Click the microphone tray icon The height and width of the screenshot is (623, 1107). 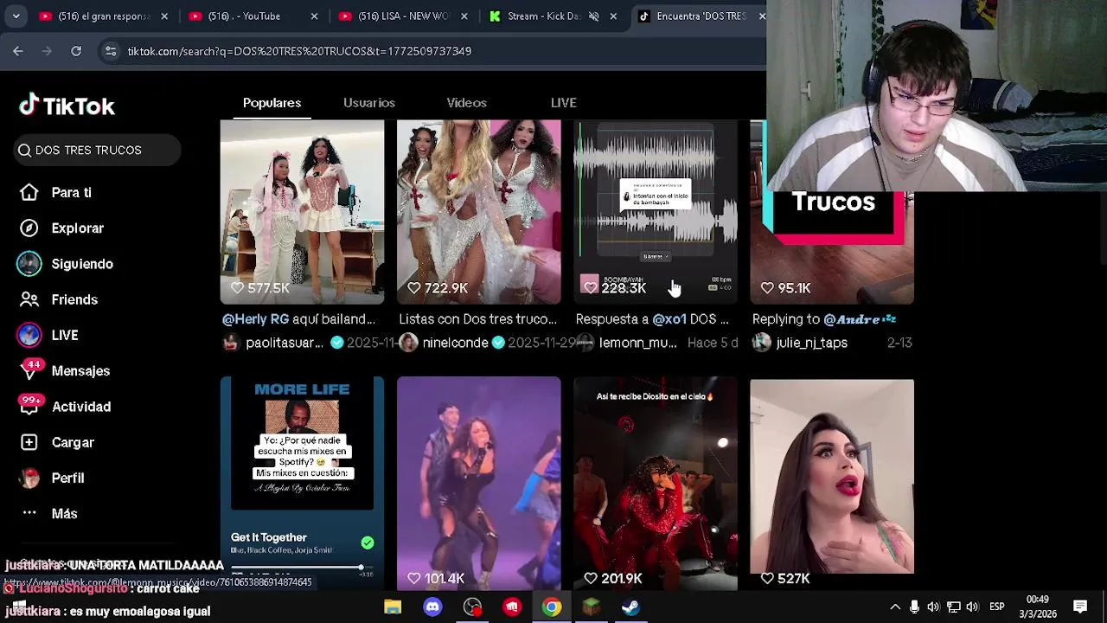tap(914, 607)
